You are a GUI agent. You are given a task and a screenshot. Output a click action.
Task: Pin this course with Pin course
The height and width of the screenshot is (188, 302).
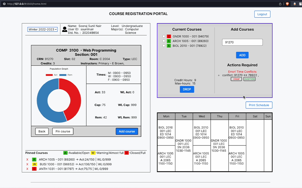(x=63, y=131)
